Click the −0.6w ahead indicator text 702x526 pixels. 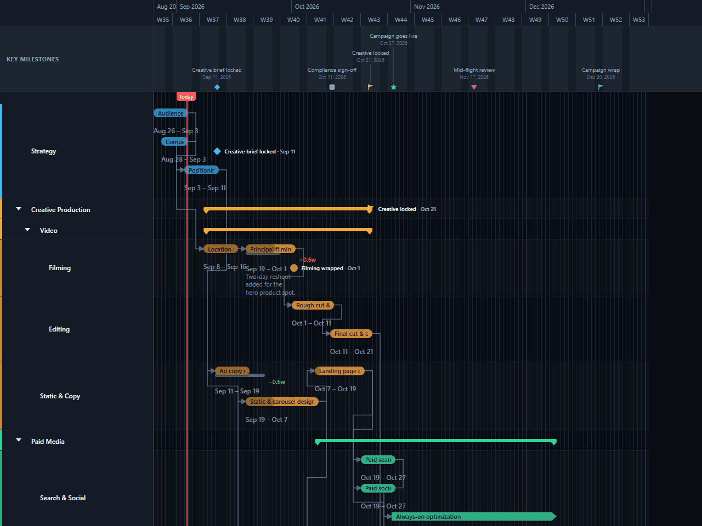[277, 382]
